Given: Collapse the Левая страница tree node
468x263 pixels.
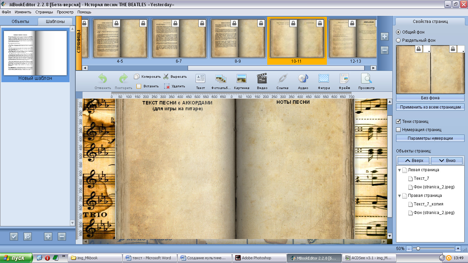Looking at the screenshot, I should tap(399, 170).
